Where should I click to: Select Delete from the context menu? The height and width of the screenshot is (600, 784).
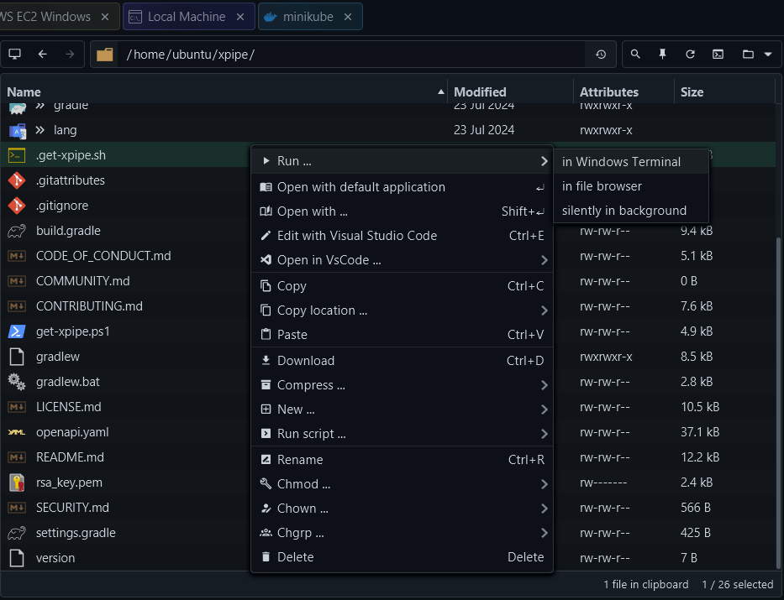pyautogui.click(x=295, y=557)
